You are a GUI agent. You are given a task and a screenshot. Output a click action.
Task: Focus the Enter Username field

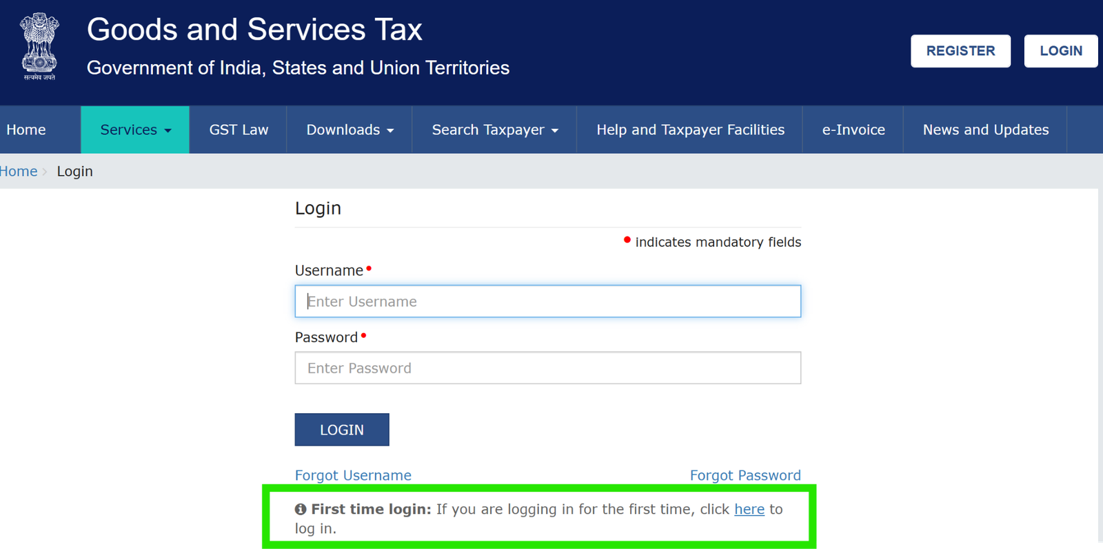[x=548, y=301]
